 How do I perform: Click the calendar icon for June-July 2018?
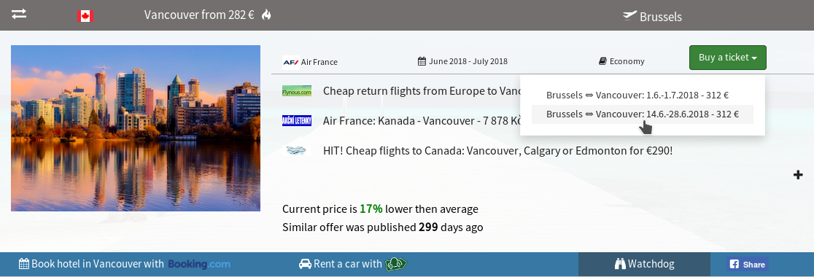click(x=422, y=61)
